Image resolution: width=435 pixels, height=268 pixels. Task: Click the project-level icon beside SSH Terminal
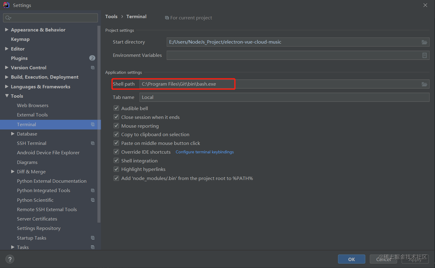tap(93, 143)
